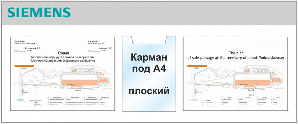Click the main orange building on Russian map
The height and width of the screenshot is (124, 298).
pyautogui.click(x=80, y=84)
